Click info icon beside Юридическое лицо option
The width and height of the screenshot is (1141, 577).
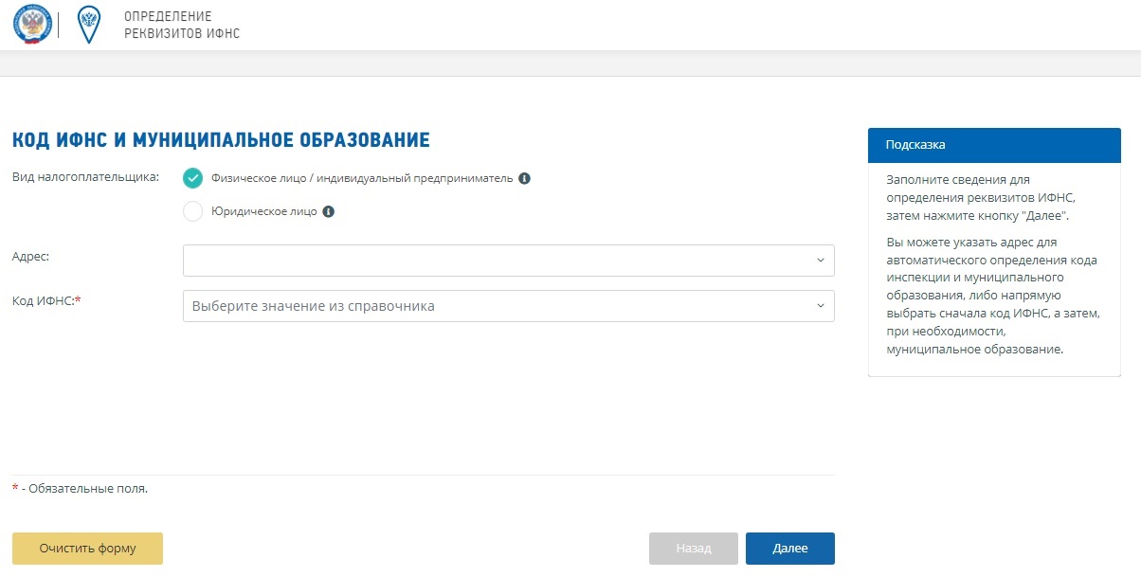tap(328, 212)
